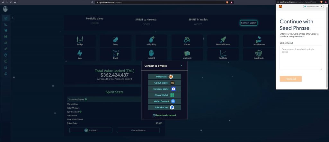Open the Ape Mode tile
The width and height of the screenshot is (329, 142).
click(x=259, y=54)
